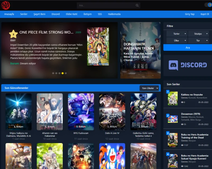This screenshot has width=212, height=169.
Task: Select the fifth carousel dot
Action: pyautogui.click(x=66, y=73)
